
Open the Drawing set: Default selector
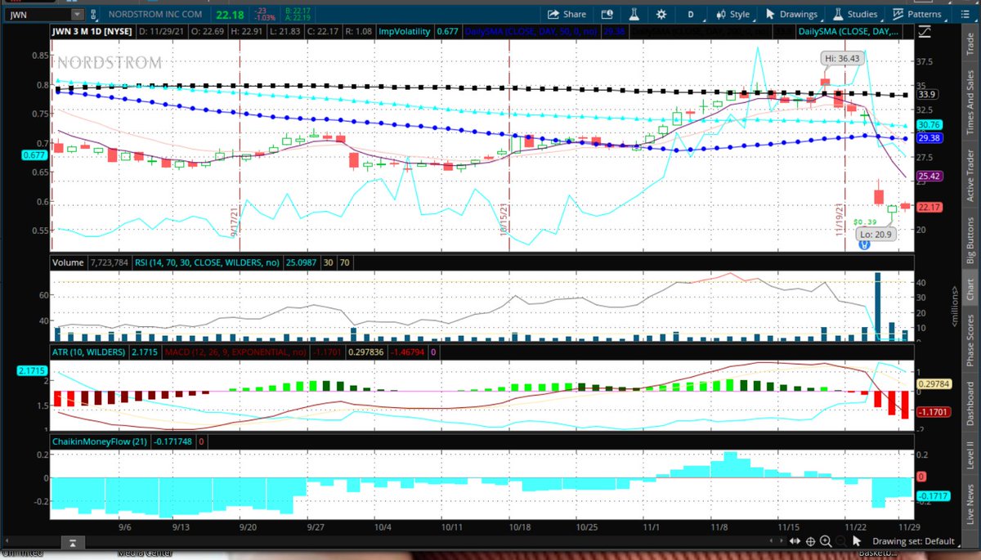point(913,540)
